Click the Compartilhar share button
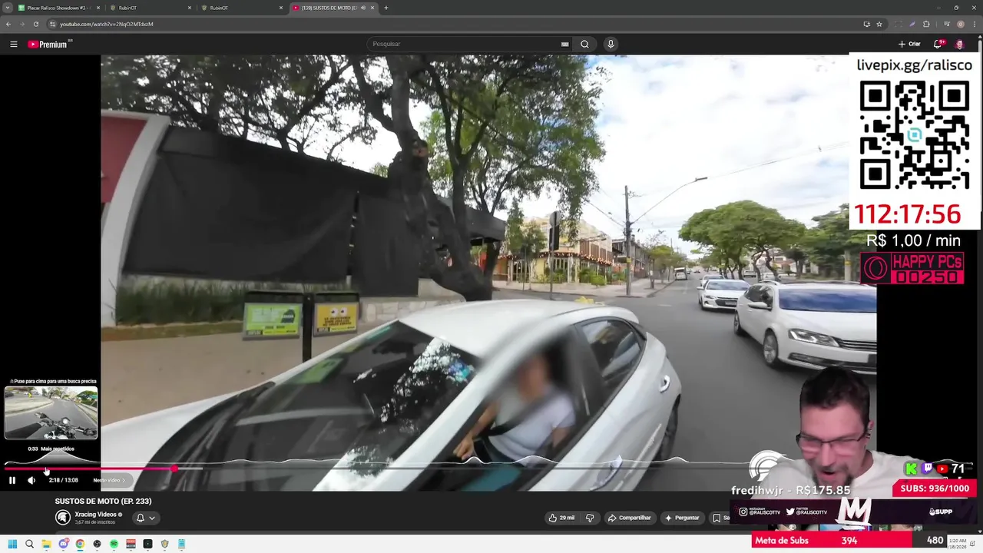This screenshot has width=983, height=553. [630, 518]
